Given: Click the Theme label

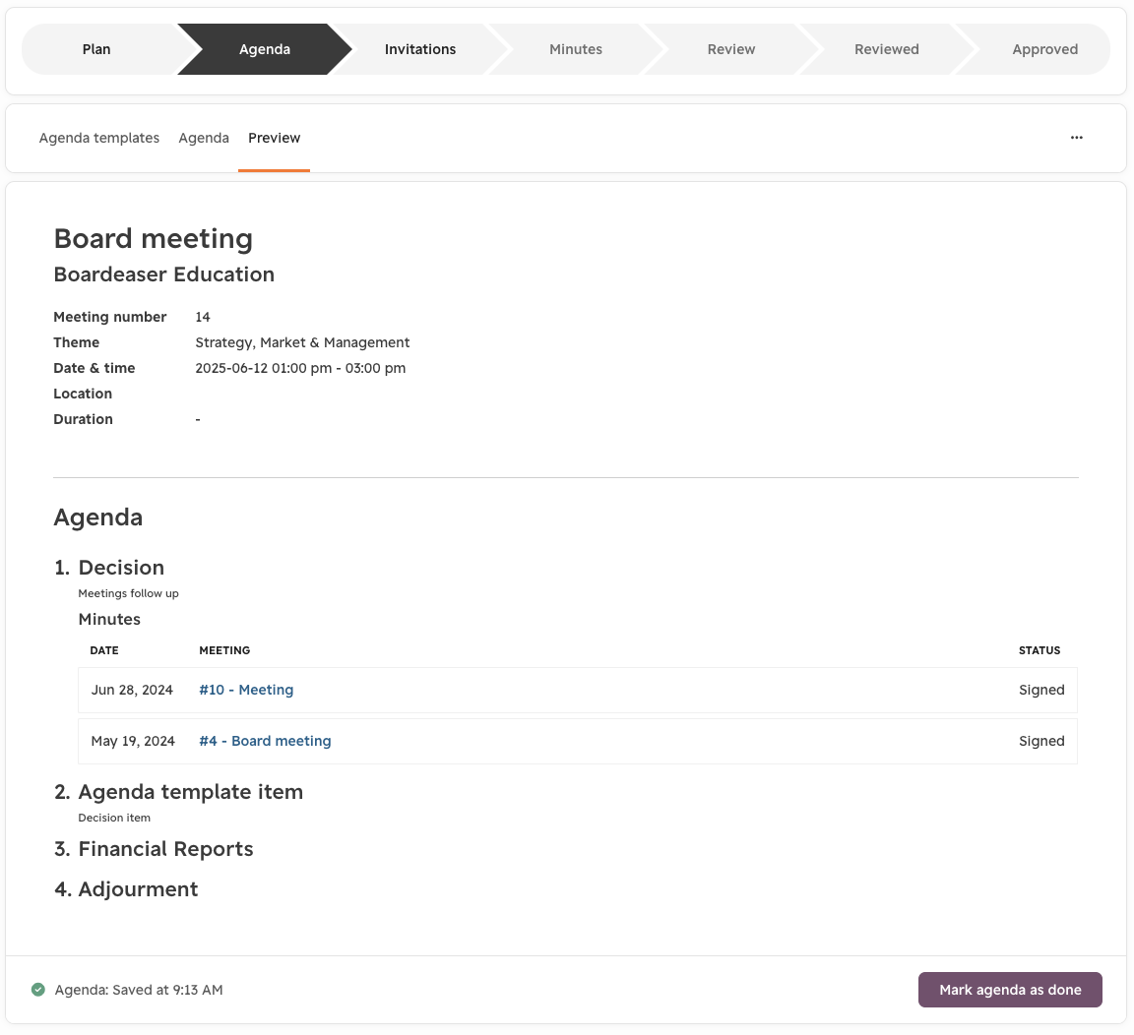Looking at the screenshot, I should [76, 342].
